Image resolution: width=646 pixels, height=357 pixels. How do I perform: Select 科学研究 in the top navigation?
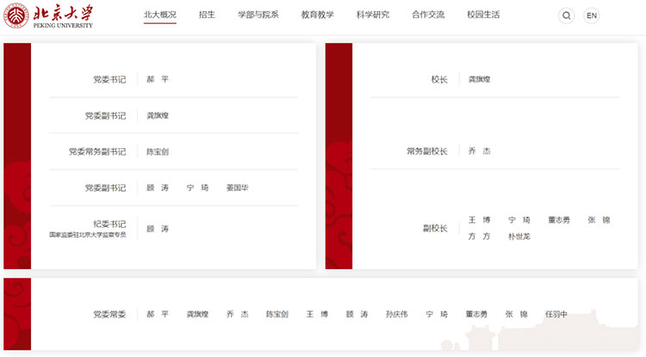(x=373, y=15)
